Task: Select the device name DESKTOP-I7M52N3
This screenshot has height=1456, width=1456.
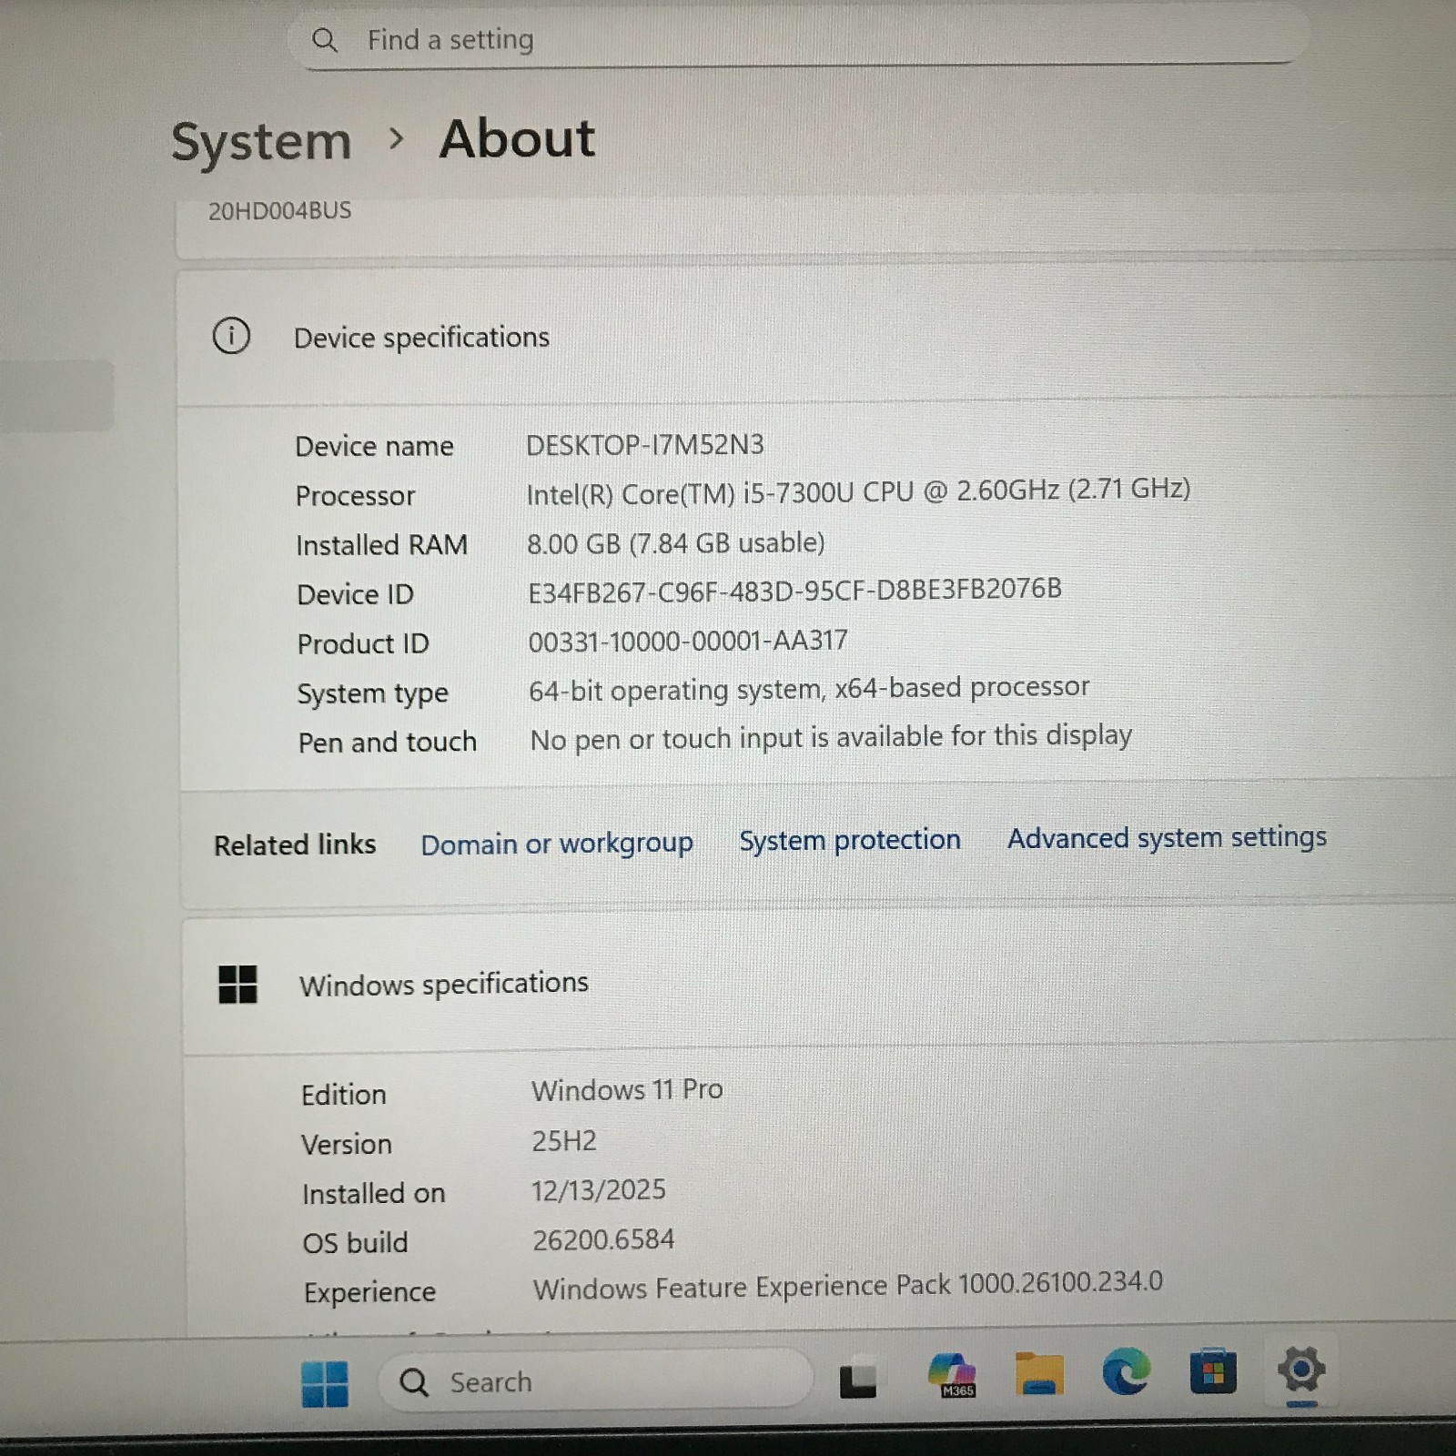Action: point(644,445)
